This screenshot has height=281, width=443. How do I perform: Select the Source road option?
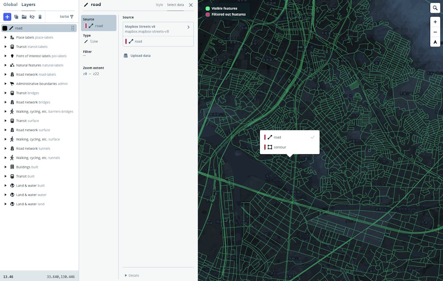pyautogui.click(x=98, y=23)
